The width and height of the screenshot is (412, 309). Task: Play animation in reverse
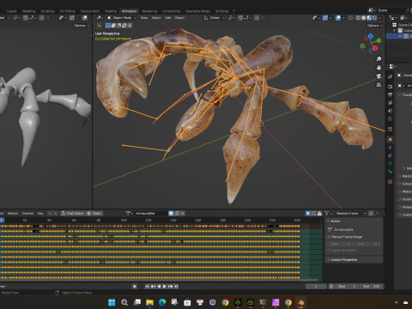(159, 286)
